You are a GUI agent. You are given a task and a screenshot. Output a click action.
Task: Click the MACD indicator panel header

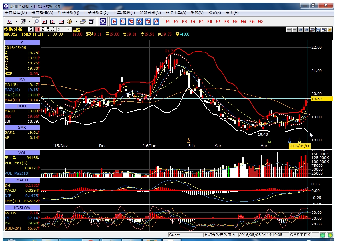pos(22,180)
